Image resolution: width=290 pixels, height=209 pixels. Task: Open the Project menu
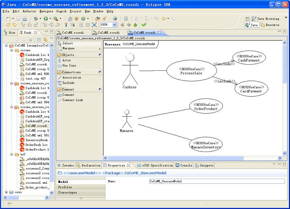(x=75, y=11)
